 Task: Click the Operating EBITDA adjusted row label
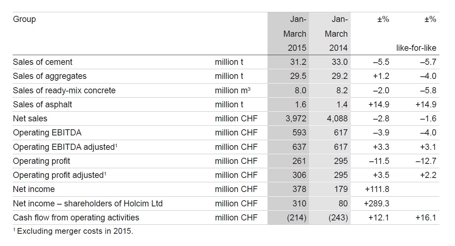pos(65,147)
